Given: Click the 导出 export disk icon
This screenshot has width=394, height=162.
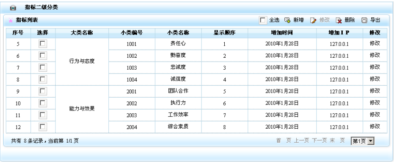Looking at the screenshot, I should pos(364,20).
